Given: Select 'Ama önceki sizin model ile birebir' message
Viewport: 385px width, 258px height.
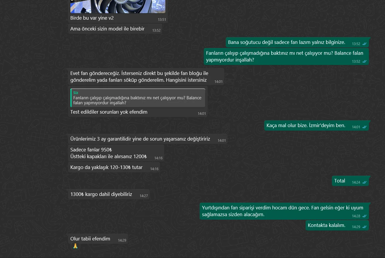Looking at the screenshot, I should [x=115, y=29].
